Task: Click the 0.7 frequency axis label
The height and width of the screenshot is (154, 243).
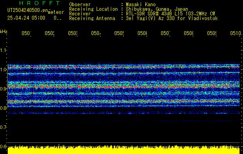Action: pos(3,127)
